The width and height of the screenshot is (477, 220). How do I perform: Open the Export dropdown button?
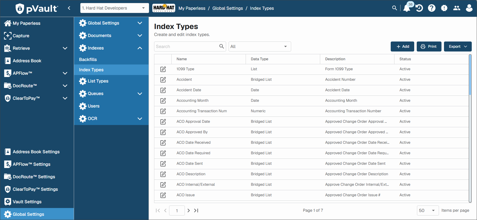(x=458, y=46)
